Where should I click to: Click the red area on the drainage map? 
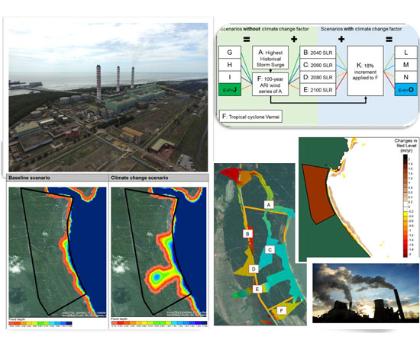click(x=231, y=175)
